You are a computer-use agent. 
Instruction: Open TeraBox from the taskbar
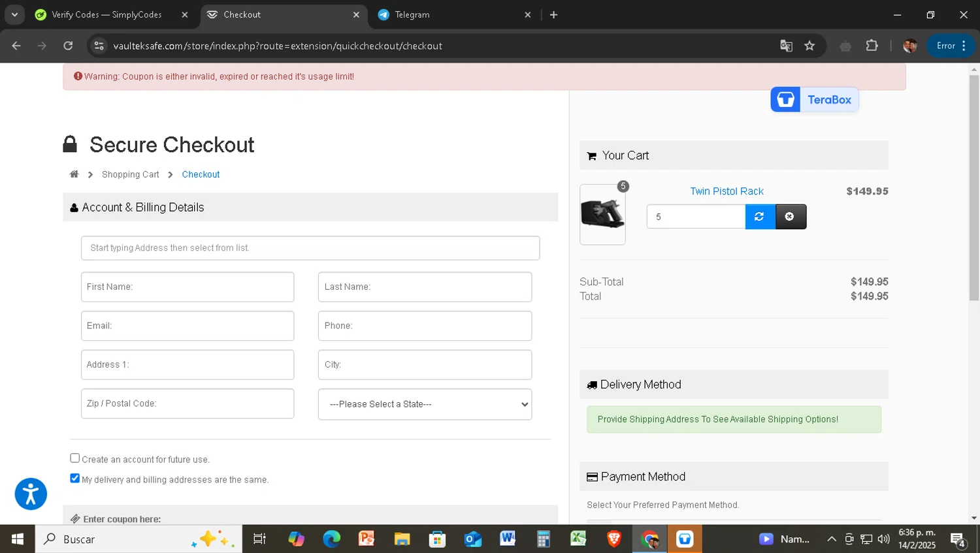[685, 539]
